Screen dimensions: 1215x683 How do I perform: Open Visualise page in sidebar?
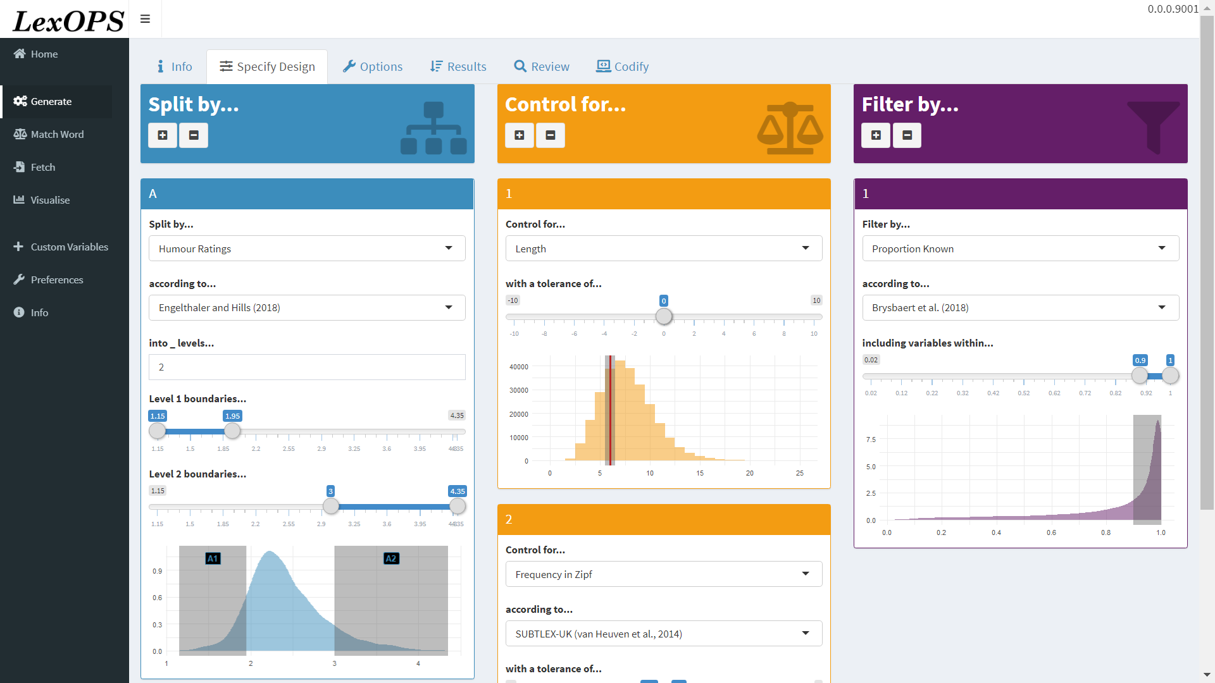pyautogui.click(x=50, y=200)
